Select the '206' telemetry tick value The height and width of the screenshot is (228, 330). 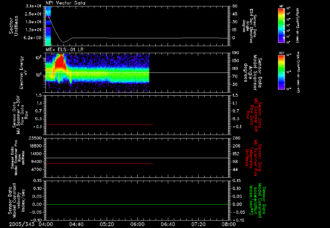coord(236,146)
